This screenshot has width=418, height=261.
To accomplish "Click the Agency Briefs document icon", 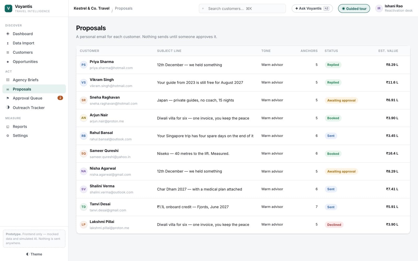I will pos(8,80).
